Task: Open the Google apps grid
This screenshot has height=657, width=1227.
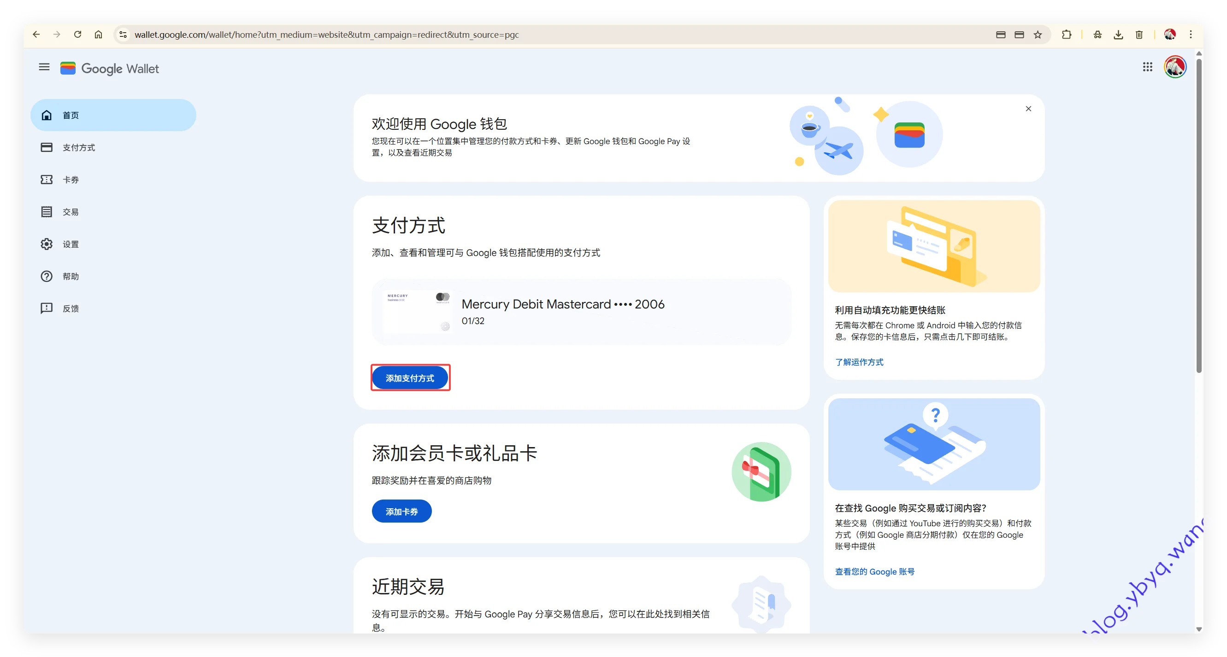Action: (x=1147, y=67)
